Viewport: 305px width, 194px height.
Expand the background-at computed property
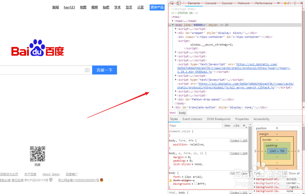[x=255, y=179]
